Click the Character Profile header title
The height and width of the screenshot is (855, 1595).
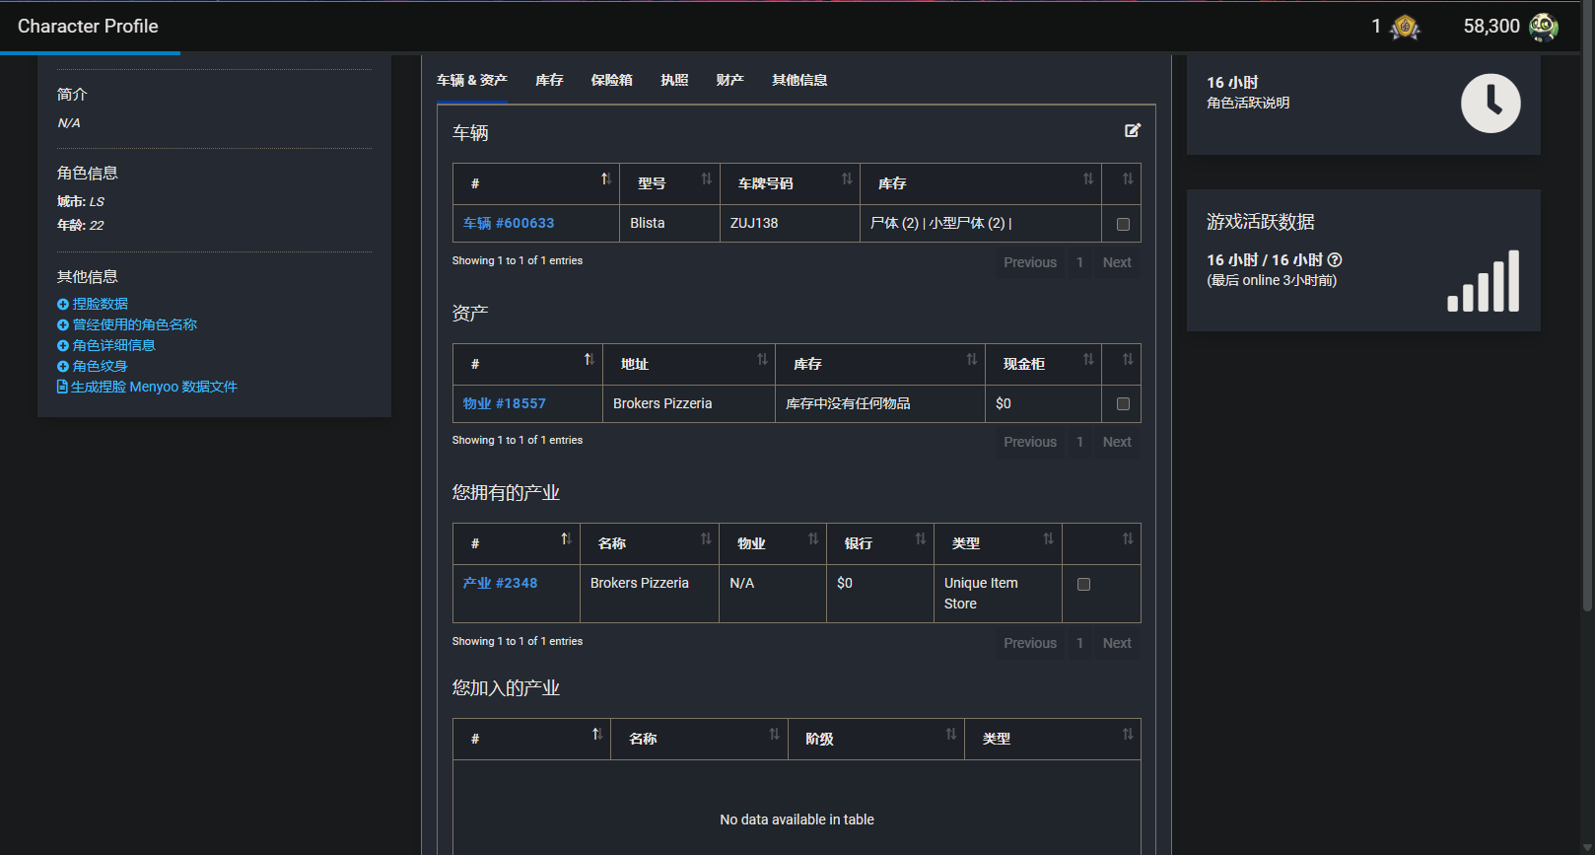88,27
